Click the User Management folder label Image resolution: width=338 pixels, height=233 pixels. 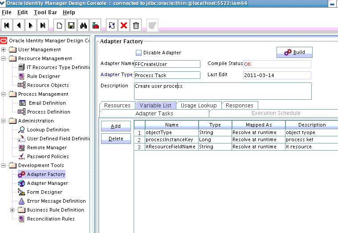(40, 49)
